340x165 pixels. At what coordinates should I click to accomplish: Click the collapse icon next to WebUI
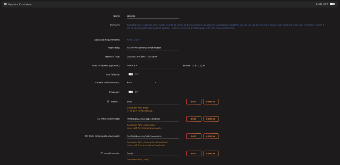coord(108,101)
